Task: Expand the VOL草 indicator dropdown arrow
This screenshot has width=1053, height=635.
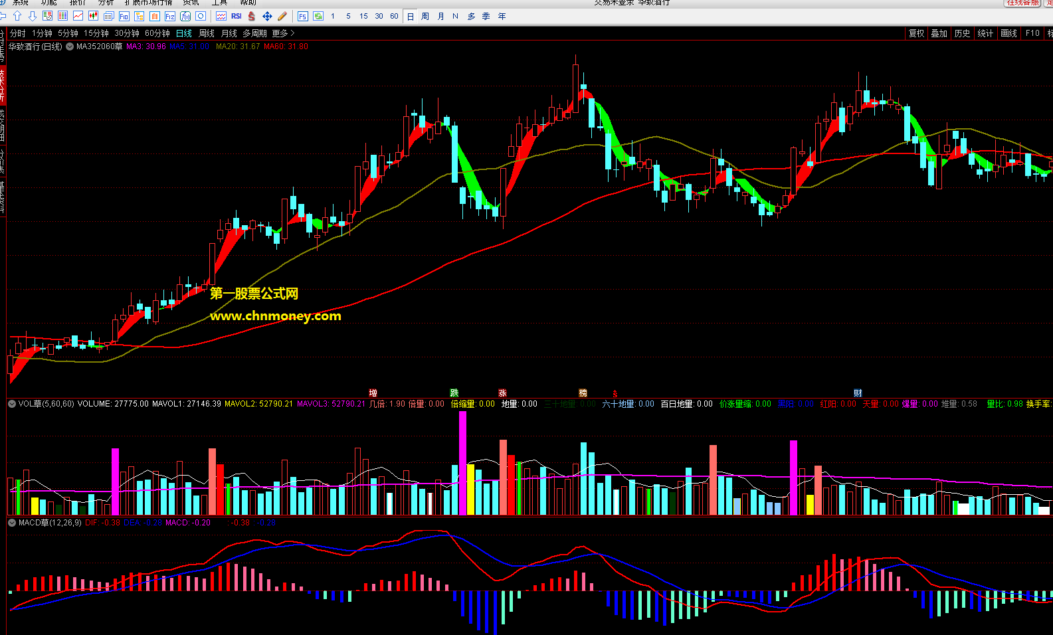Action: point(12,404)
